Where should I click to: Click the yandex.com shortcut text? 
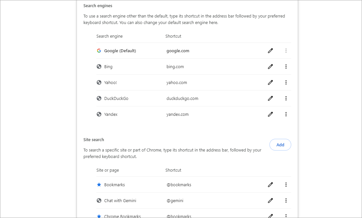point(177,114)
